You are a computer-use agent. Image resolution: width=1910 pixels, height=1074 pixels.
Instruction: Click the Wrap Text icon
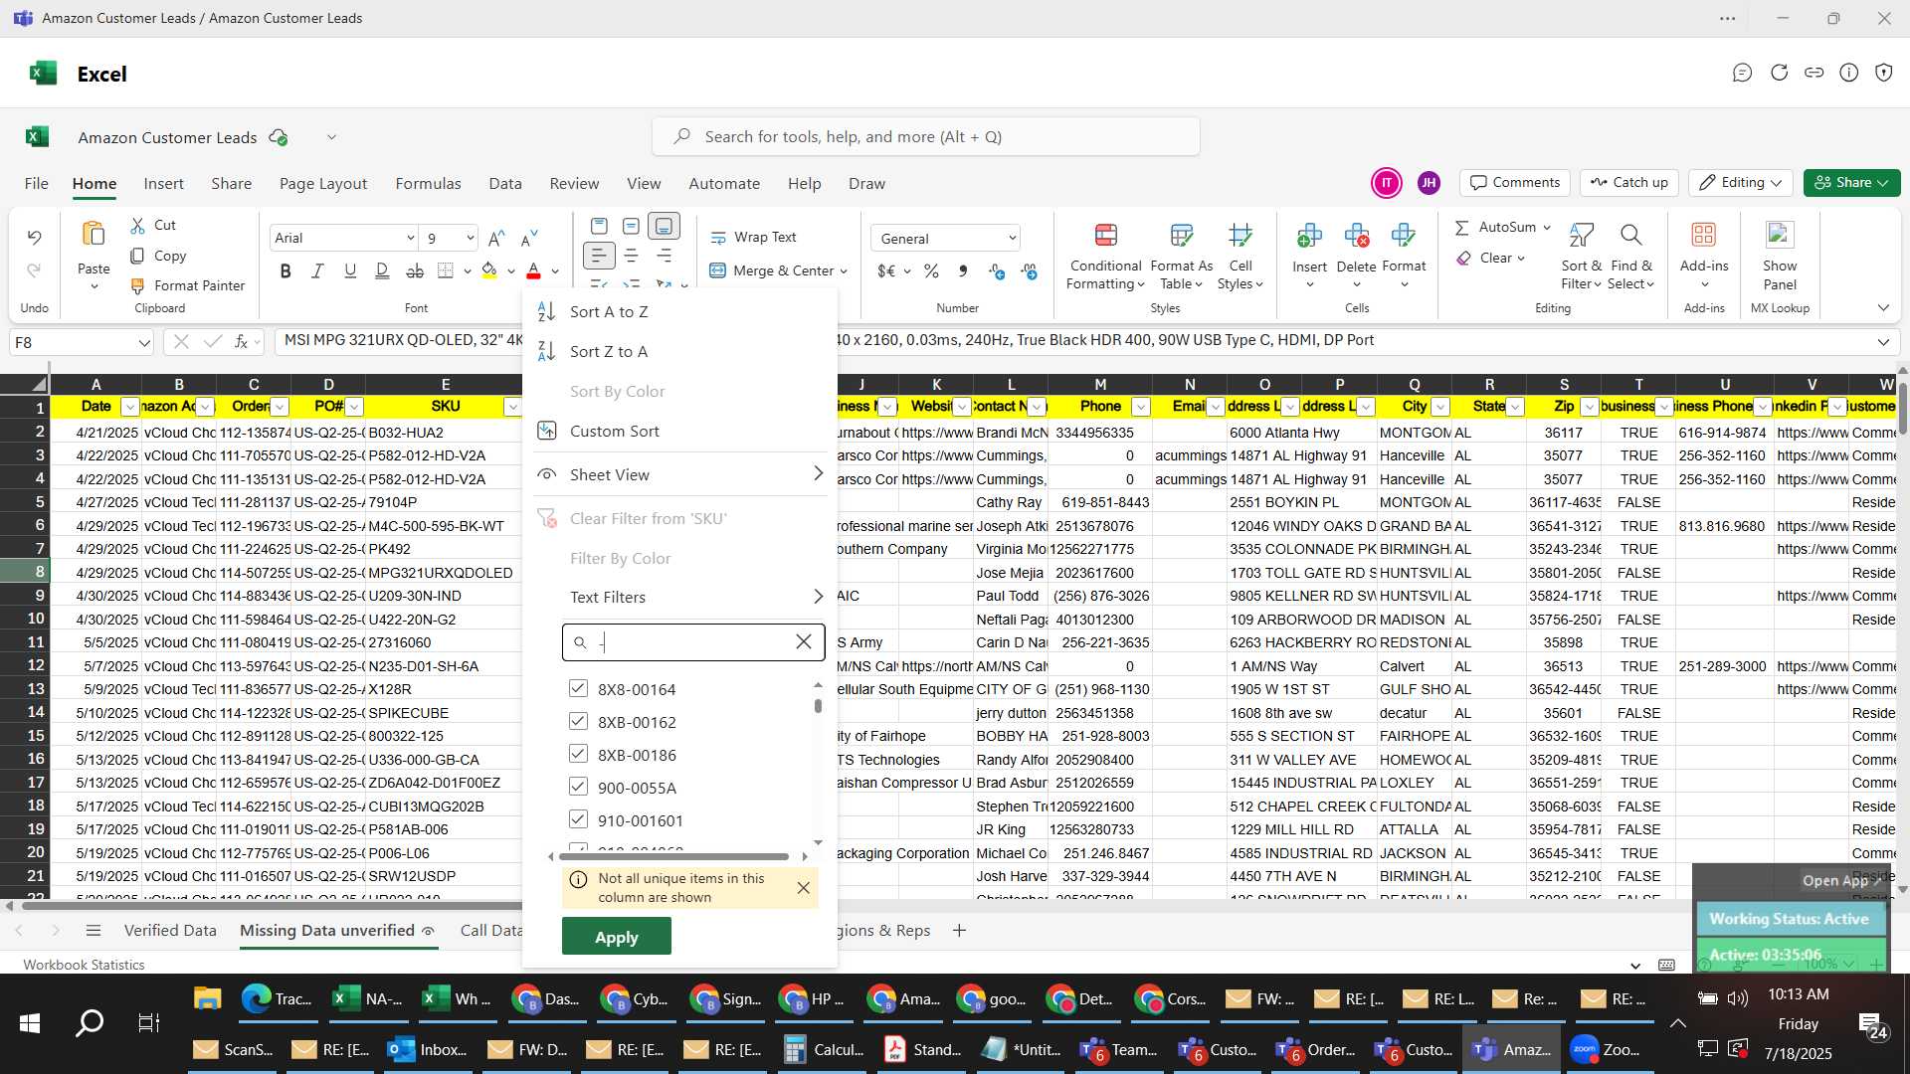[x=718, y=238]
